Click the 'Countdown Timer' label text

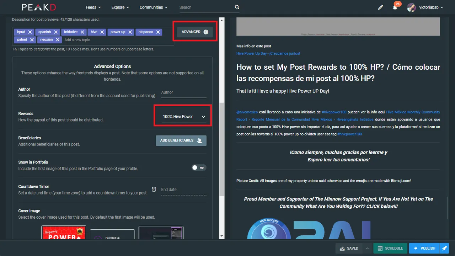click(34, 187)
